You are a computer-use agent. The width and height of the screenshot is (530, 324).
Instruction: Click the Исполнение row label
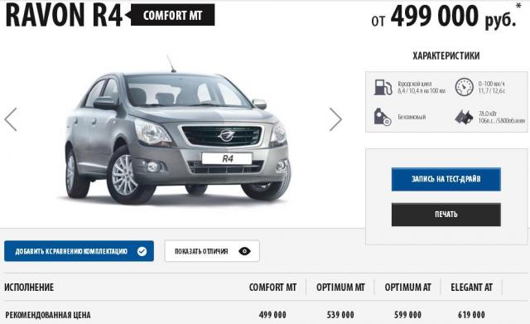29,288
